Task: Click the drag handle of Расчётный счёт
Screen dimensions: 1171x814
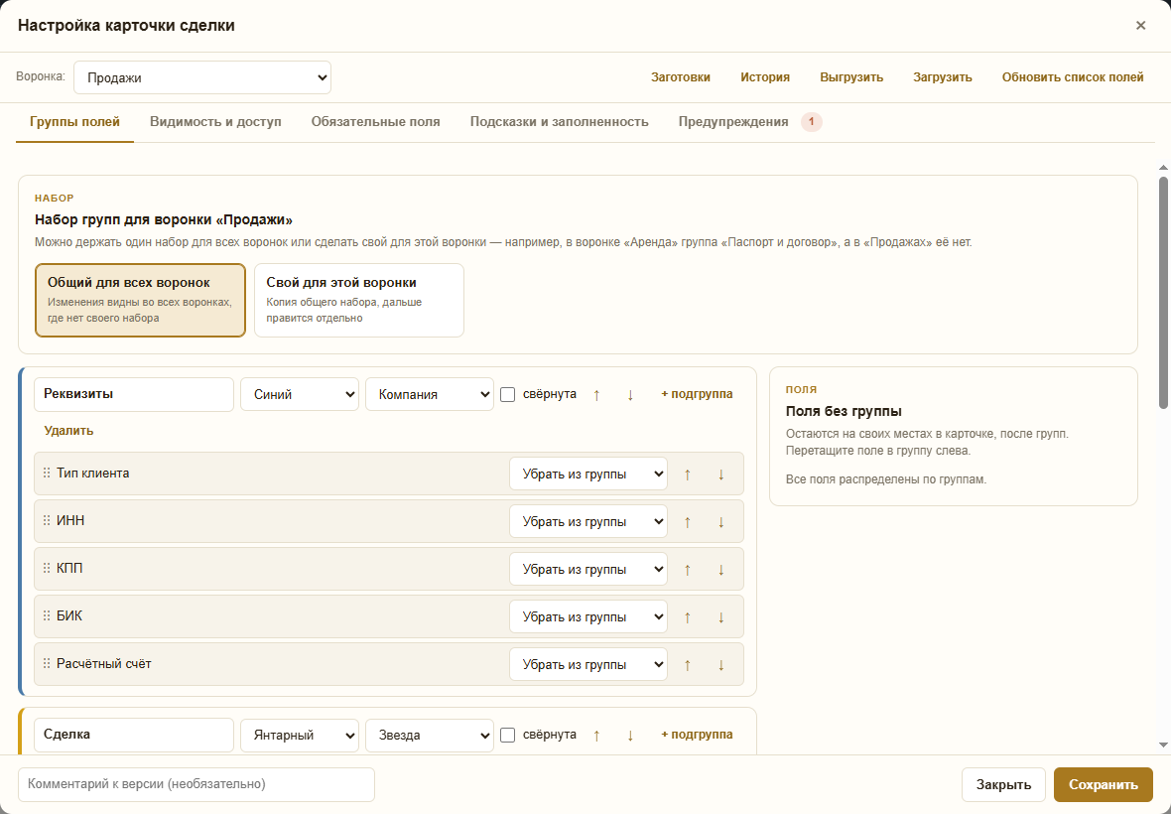Action: pyautogui.click(x=47, y=664)
